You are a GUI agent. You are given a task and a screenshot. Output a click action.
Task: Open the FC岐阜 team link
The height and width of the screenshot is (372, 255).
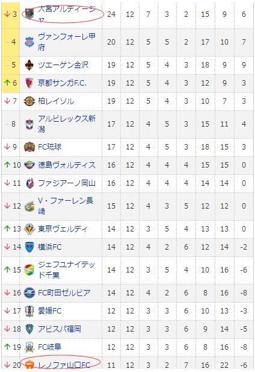coord(50,347)
